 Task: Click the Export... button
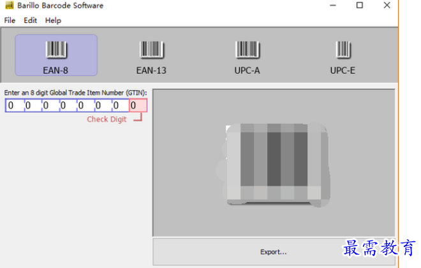tap(274, 251)
